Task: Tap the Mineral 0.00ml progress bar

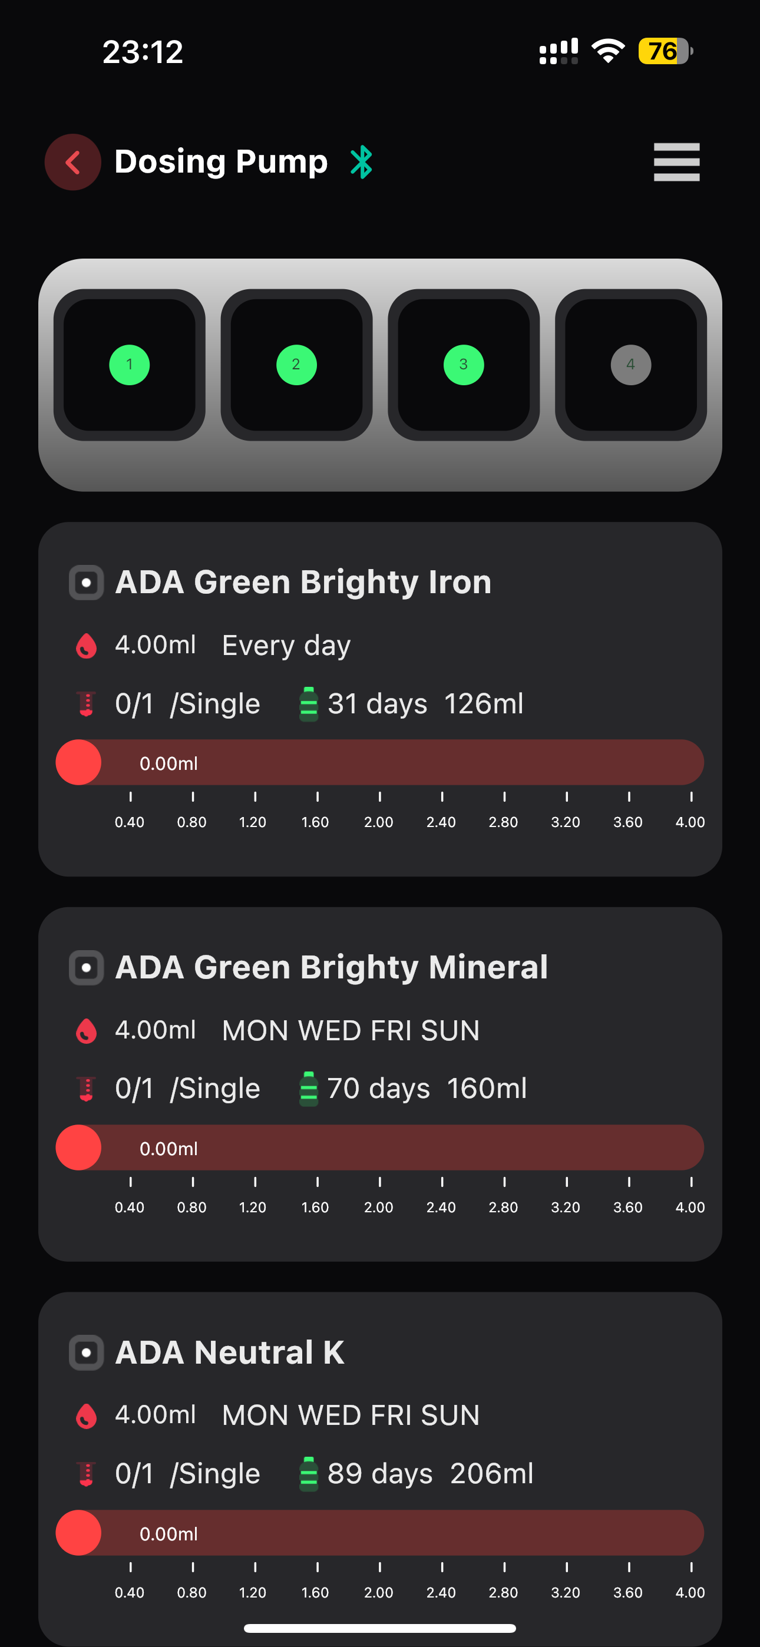Action: [x=380, y=1147]
